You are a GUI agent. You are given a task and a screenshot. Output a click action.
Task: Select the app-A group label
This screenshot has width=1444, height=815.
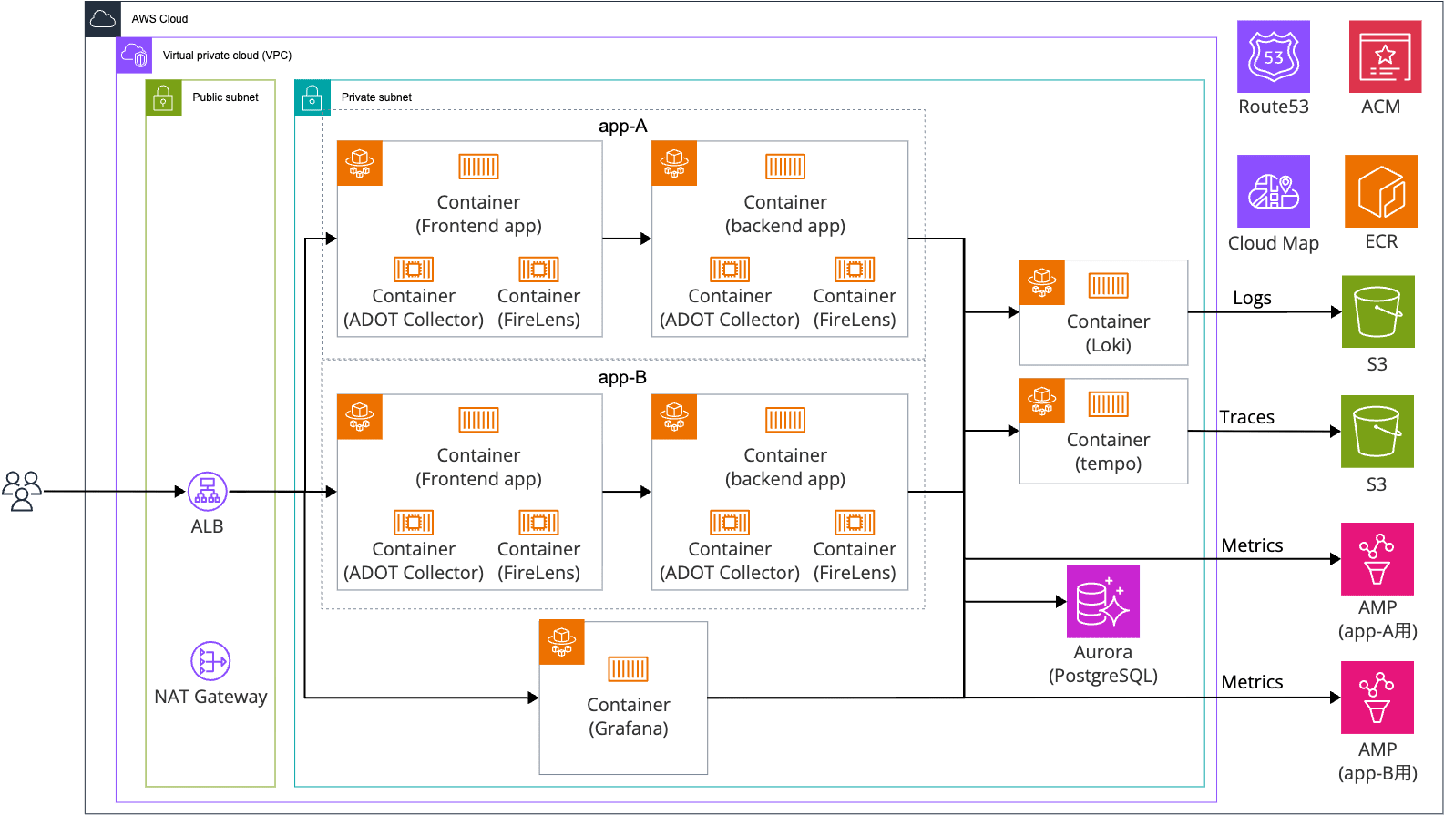click(x=623, y=127)
